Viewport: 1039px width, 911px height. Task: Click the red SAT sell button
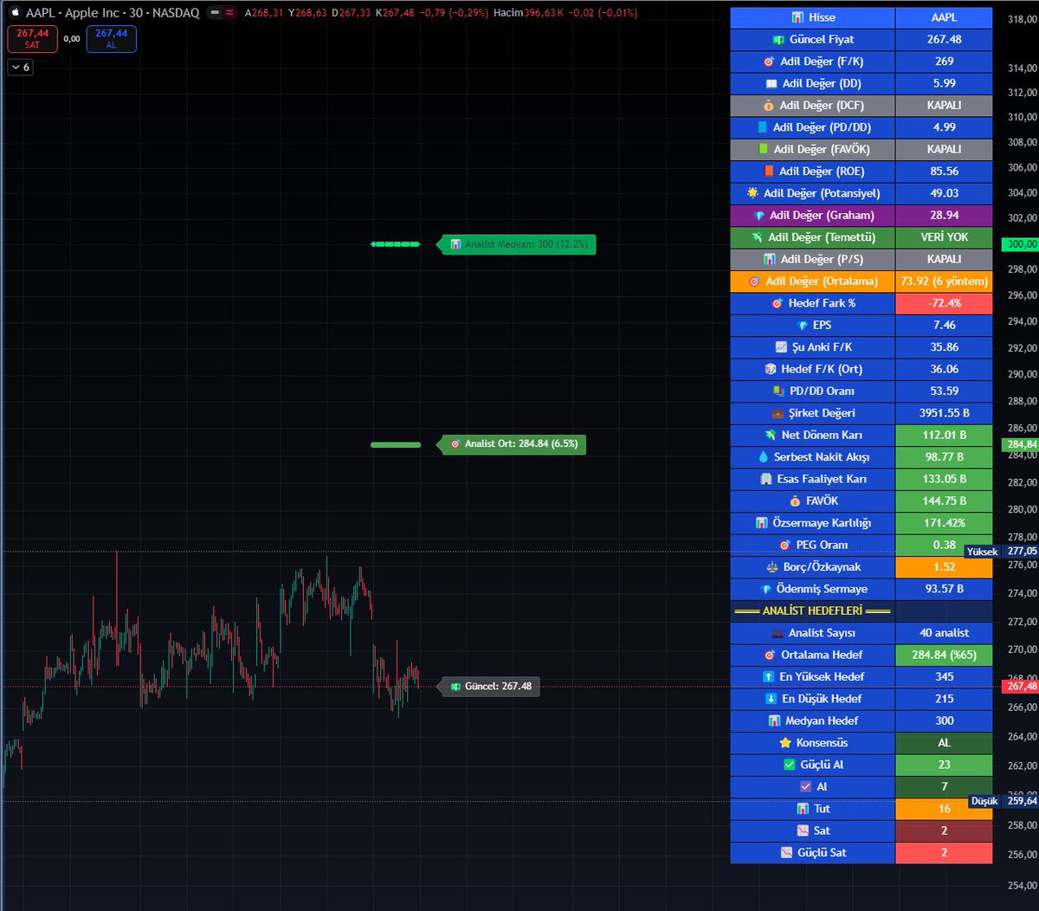(x=32, y=38)
